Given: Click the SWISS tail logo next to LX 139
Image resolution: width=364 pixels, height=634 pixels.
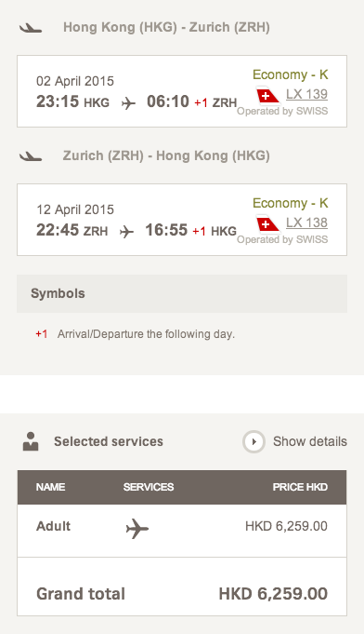Looking at the screenshot, I should 267,96.
